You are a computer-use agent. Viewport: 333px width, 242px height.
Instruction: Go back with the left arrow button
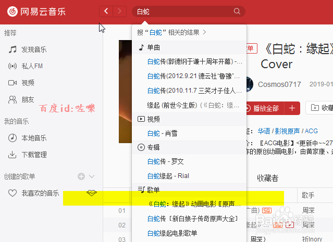pos(106,11)
